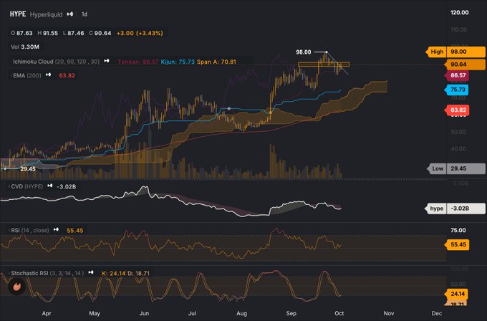Click the gray Low 29.45 price tag
Viewport: 487px width, 321px height.
tap(456, 168)
